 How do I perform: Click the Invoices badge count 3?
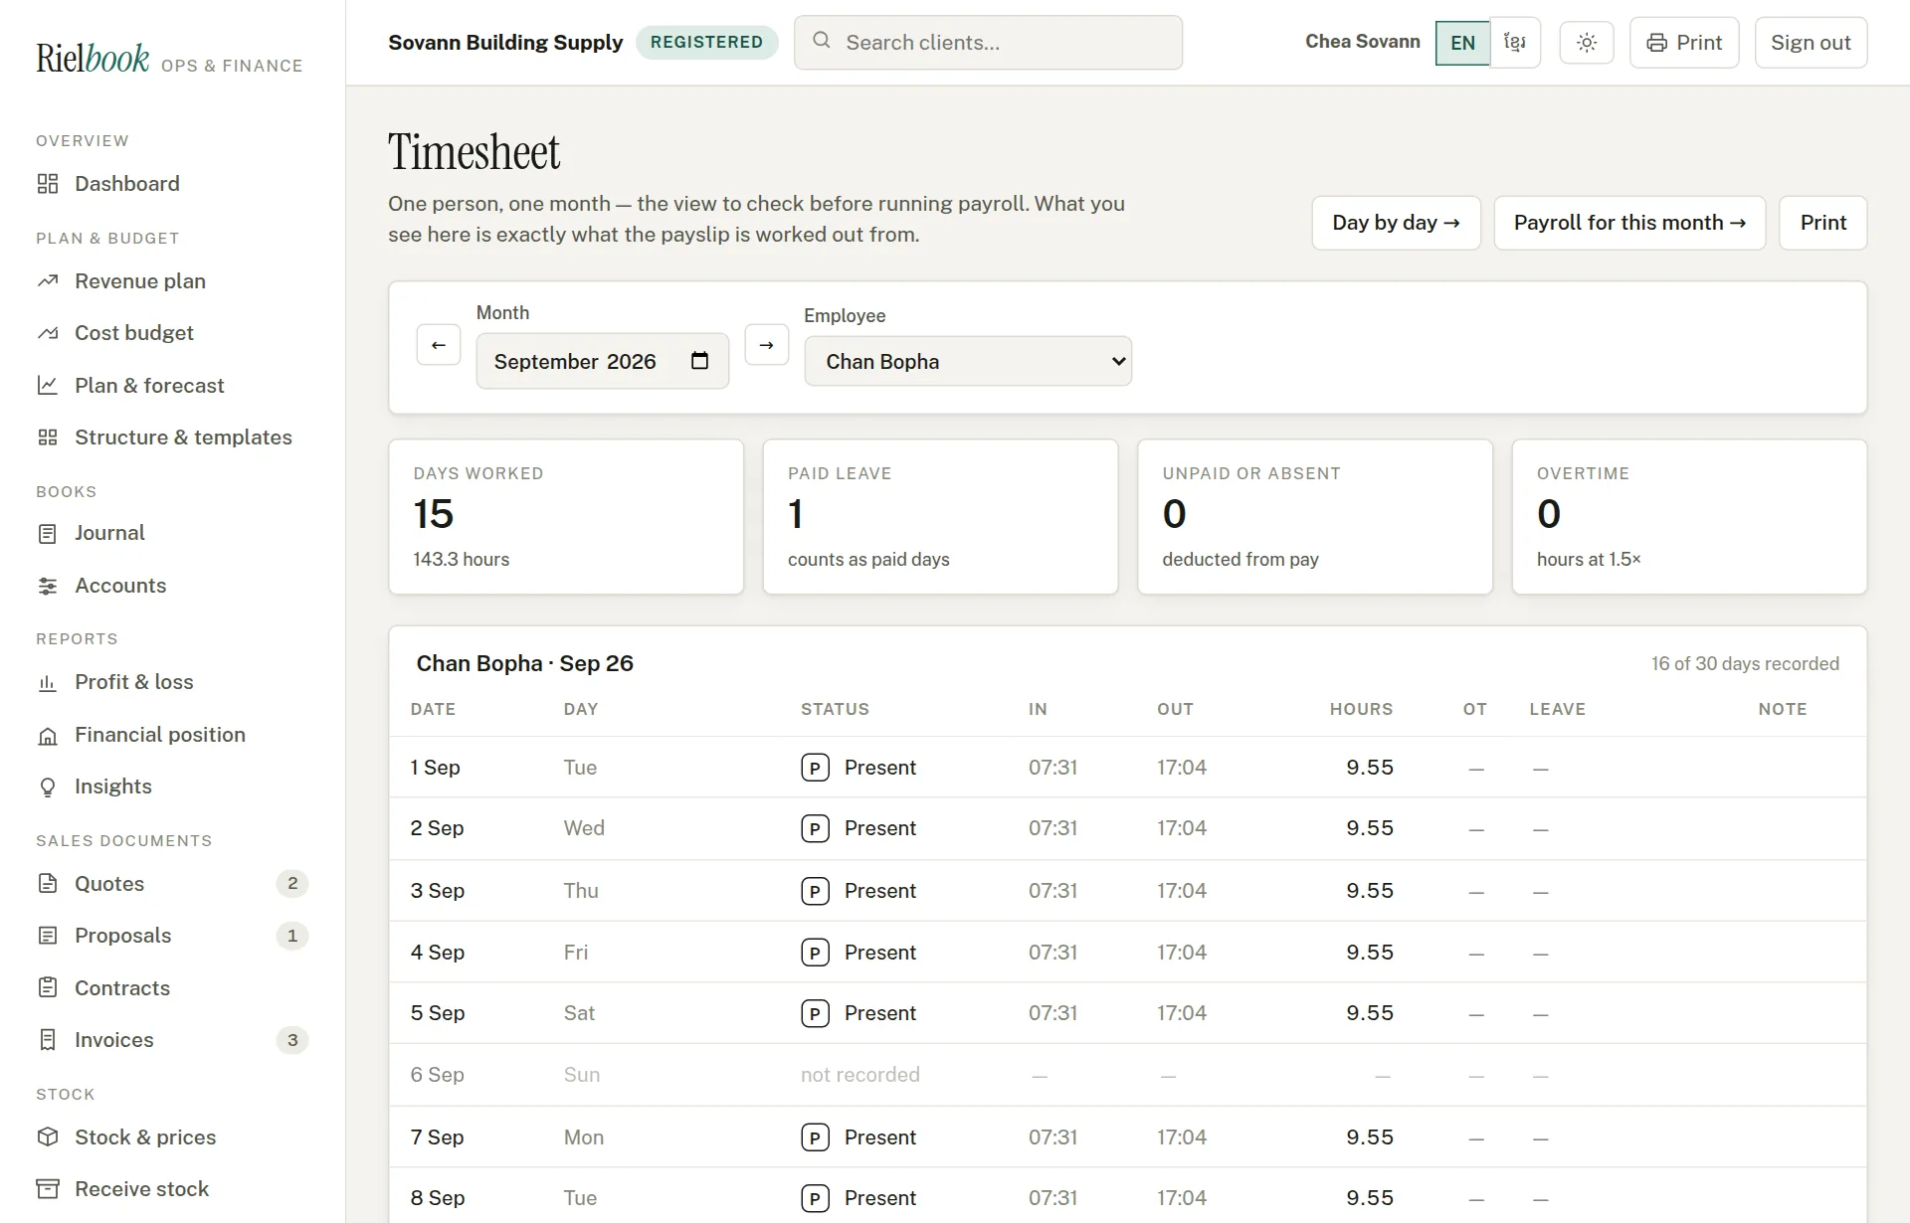pyautogui.click(x=292, y=1040)
